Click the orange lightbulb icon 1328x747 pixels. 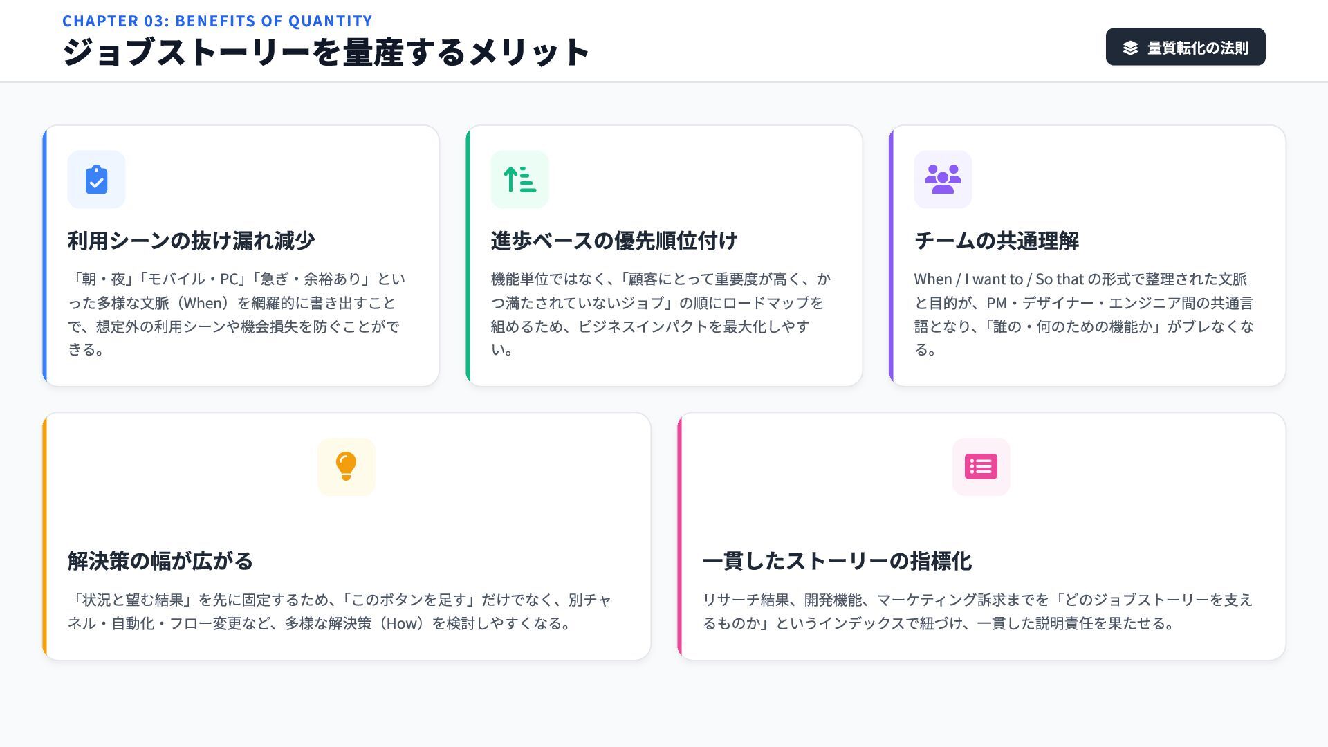coord(346,467)
